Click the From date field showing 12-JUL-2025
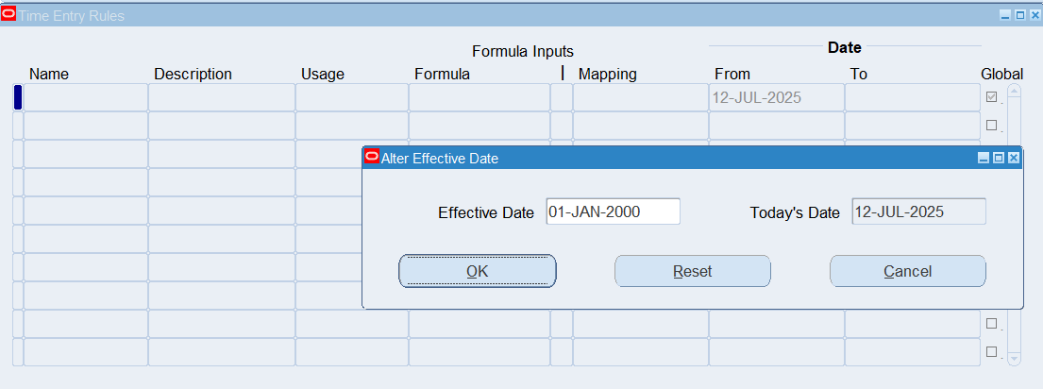The image size is (1043, 389). [x=775, y=97]
